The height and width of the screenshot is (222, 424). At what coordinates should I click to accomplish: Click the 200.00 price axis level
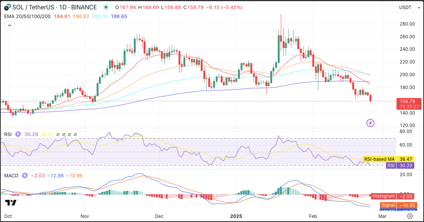pyautogui.click(x=407, y=74)
